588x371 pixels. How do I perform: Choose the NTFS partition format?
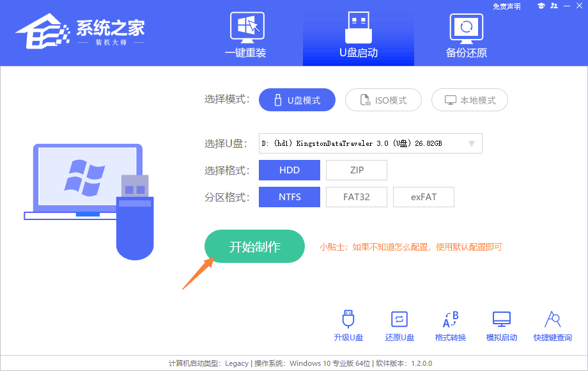coord(290,197)
